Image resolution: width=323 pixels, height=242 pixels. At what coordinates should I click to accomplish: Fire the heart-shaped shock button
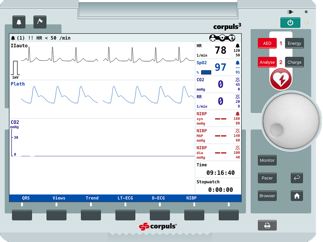pos(281,79)
